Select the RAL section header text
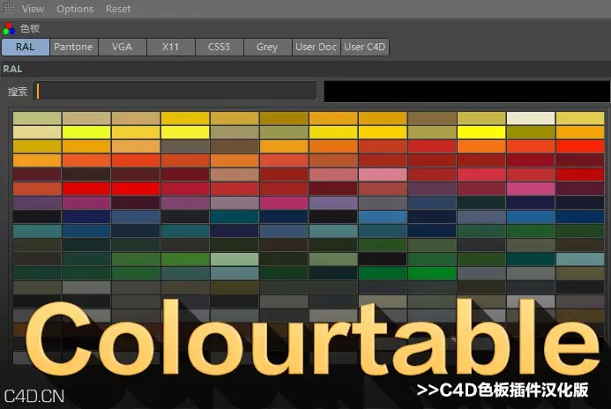The height and width of the screenshot is (409, 611). (12, 70)
